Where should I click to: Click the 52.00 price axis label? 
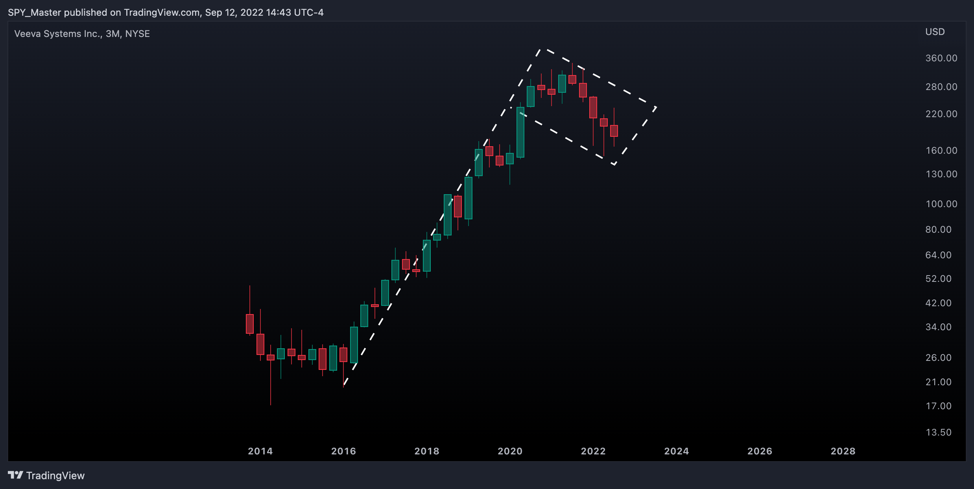(x=939, y=279)
